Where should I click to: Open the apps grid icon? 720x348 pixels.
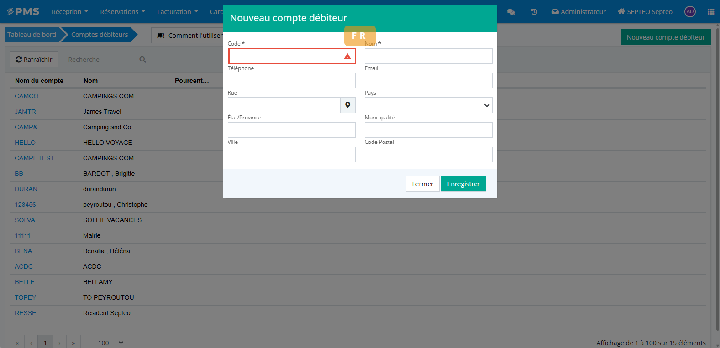710,12
